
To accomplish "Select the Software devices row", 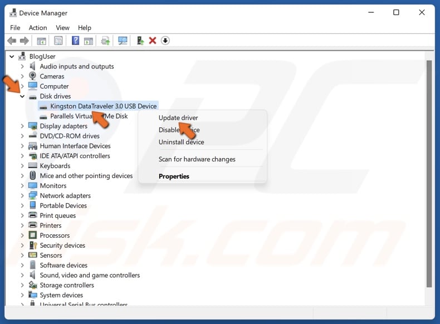I will [x=63, y=265].
